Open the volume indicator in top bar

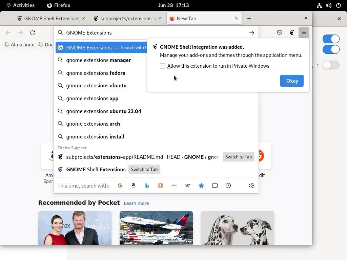(329, 5)
